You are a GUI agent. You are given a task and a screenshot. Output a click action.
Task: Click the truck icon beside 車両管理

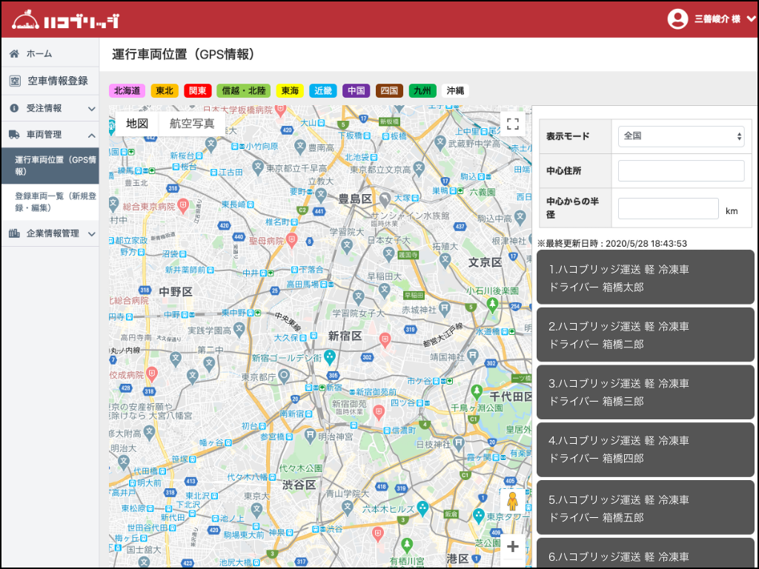tap(15, 135)
